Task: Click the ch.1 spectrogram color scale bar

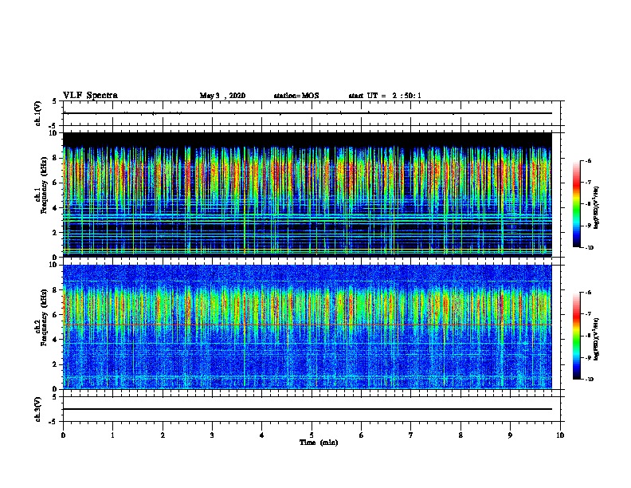Action: click(x=576, y=204)
